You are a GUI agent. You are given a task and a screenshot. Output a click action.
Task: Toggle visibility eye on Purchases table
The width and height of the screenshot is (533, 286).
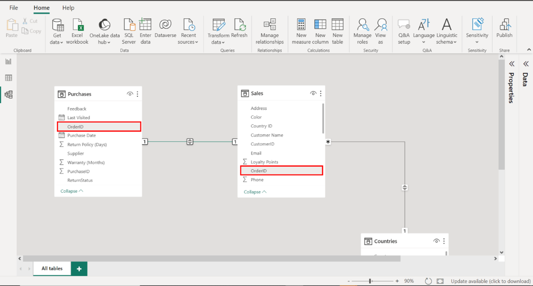pos(130,94)
